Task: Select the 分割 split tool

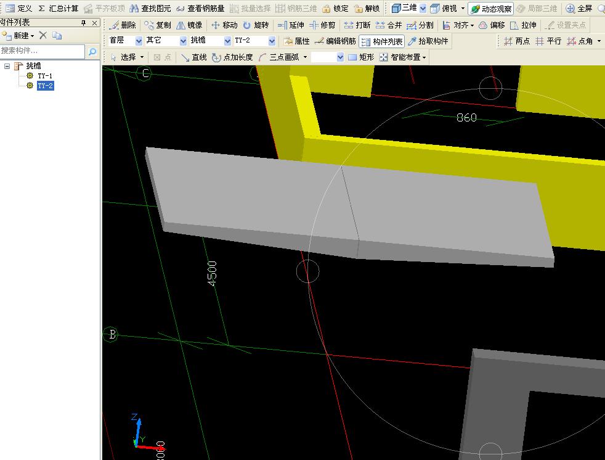Action: click(420, 25)
